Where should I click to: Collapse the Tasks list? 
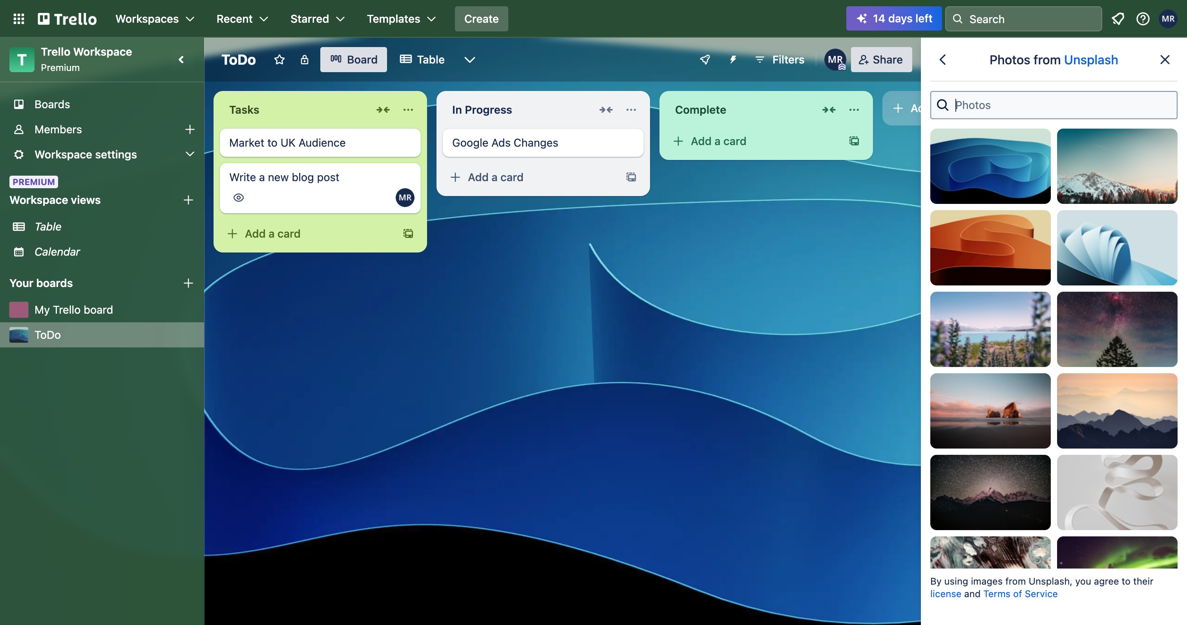click(383, 109)
